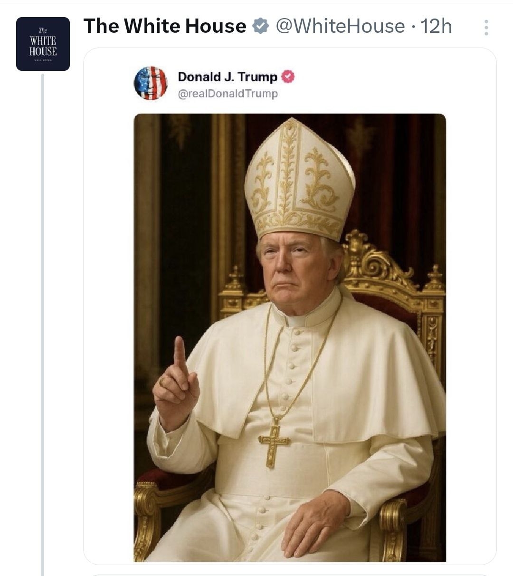Open the @WhiteHouse handle
The width and height of the screenshot is (513, 576).
pos(340,26)
